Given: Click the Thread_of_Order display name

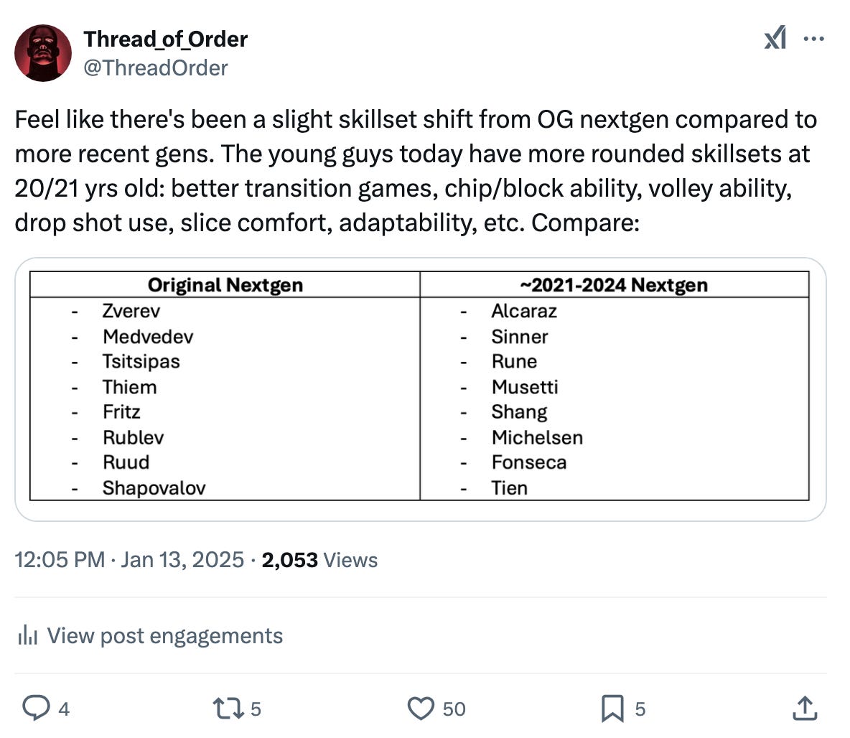Looking at the screenshot, I should pyautogui.click(x=165, y=39).
